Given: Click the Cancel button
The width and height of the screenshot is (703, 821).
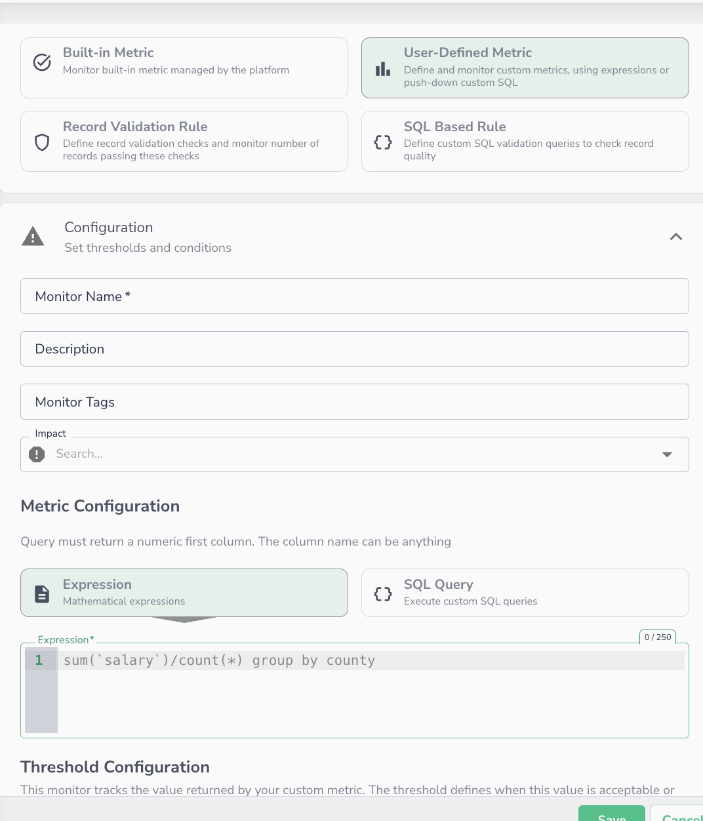Looking at the screenshot, I should (677, 813).
